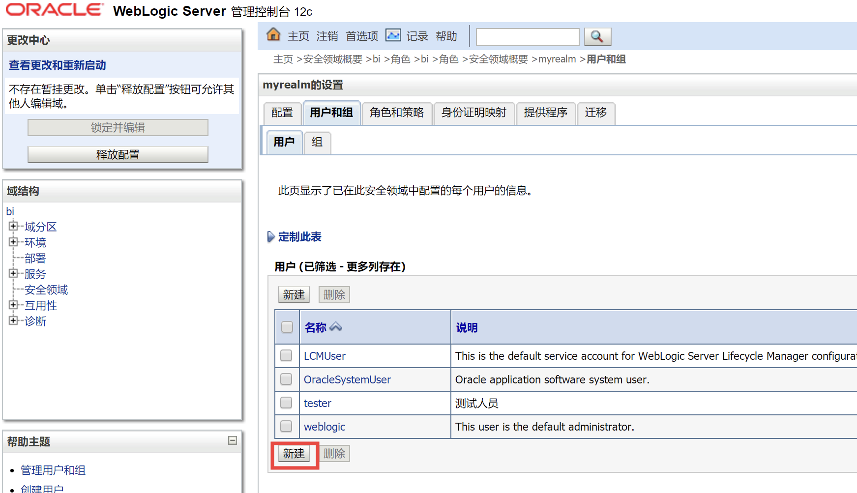Expand the 服务 tree node
The height and width of the screenshot is (493, 857).
pyautogui.click(x=13, y=273)
